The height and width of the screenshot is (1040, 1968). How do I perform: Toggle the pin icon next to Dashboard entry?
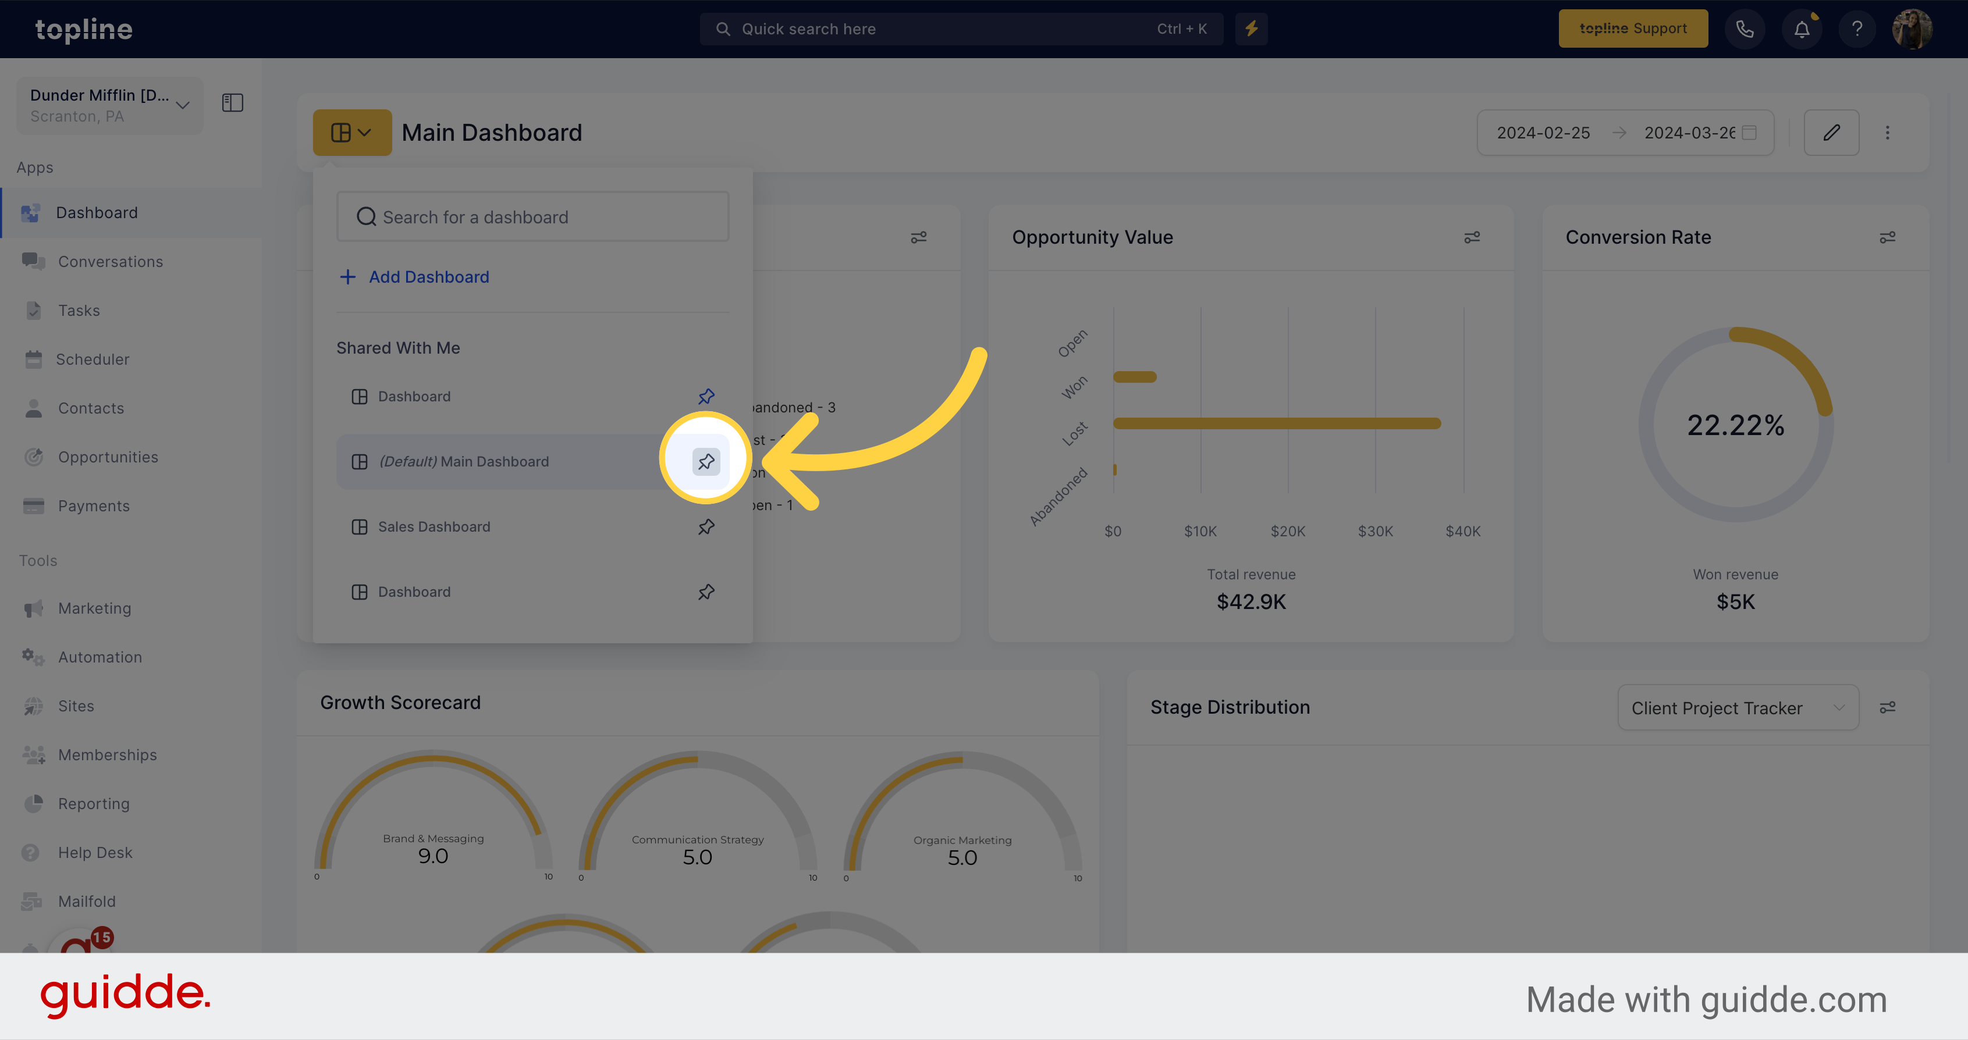(x=707, y=396)
